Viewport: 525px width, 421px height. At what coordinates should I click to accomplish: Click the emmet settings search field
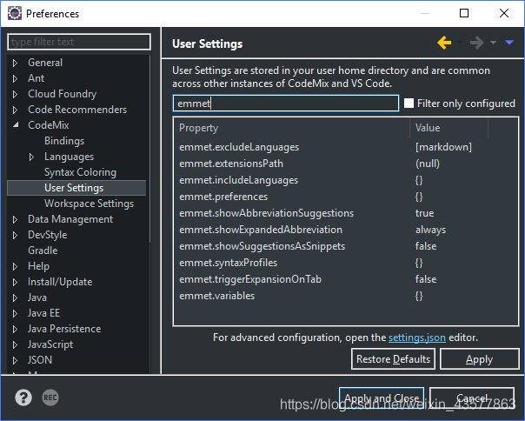point(286,104)
